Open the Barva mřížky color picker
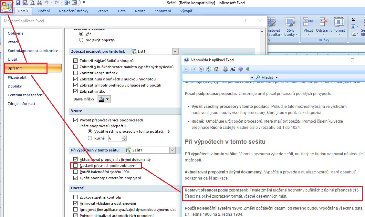This screenshot has width=365, height=217. pos(104,99)
